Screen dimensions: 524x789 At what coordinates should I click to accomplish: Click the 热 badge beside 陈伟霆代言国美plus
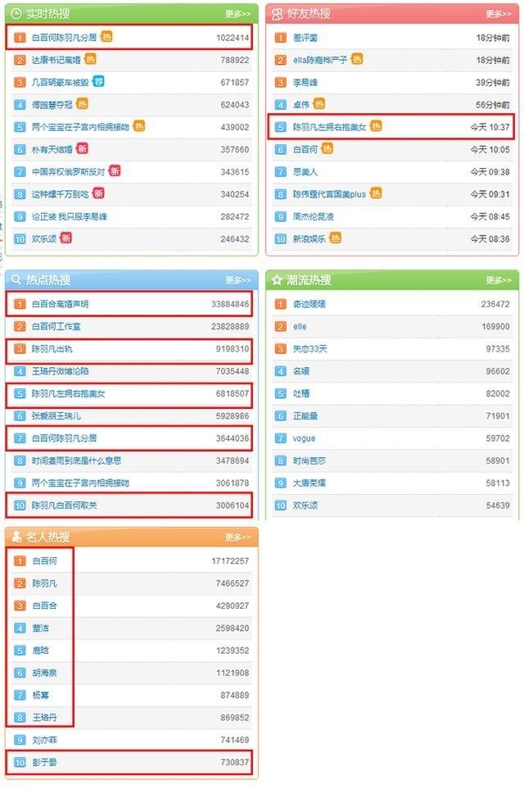tap(376, 193)
